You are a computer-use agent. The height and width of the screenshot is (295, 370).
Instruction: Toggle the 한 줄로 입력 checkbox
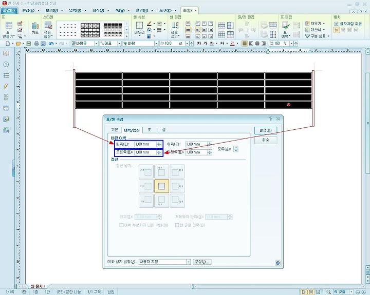click(177, 225)
